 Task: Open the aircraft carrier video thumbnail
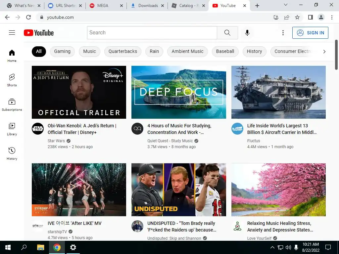click(278, 92)
